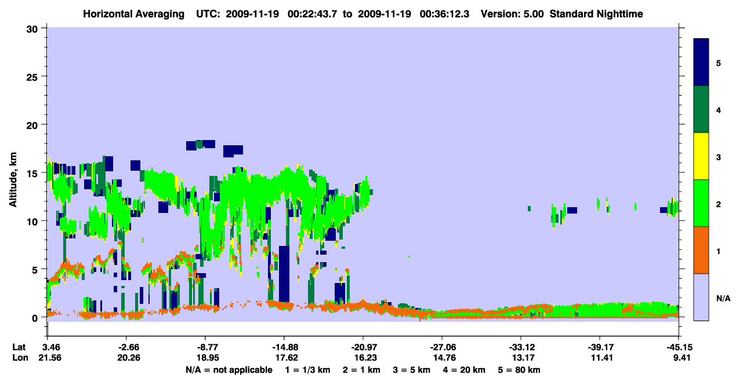Click latitude value -8.77
Screen dimensions: 754x386
(205, 347)
